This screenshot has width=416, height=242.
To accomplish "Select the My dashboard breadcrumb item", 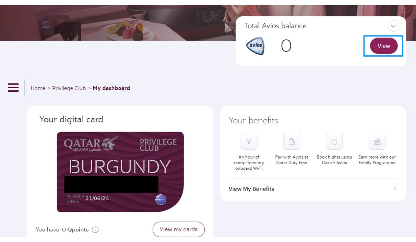I will coord(111,88).
